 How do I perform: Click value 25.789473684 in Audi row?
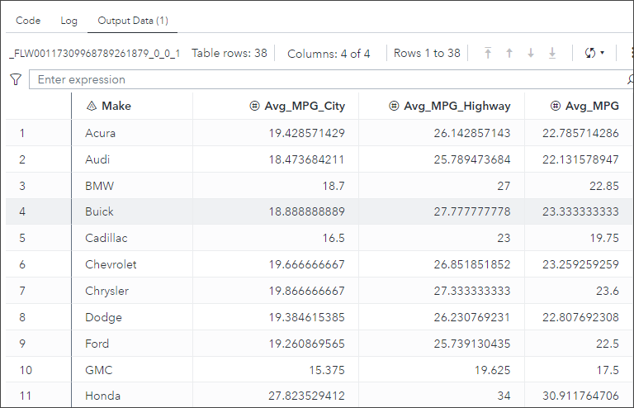pos(472,159)
